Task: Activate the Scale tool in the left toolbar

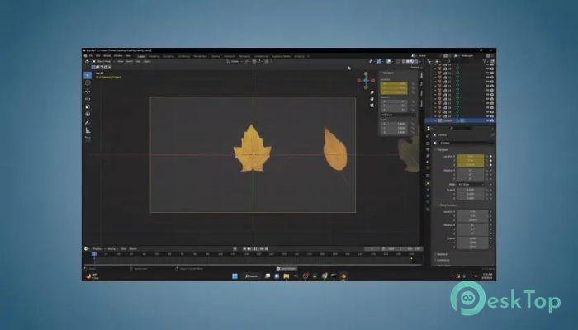Action: 88,106
